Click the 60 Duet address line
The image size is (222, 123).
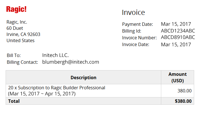pos(15,28)
